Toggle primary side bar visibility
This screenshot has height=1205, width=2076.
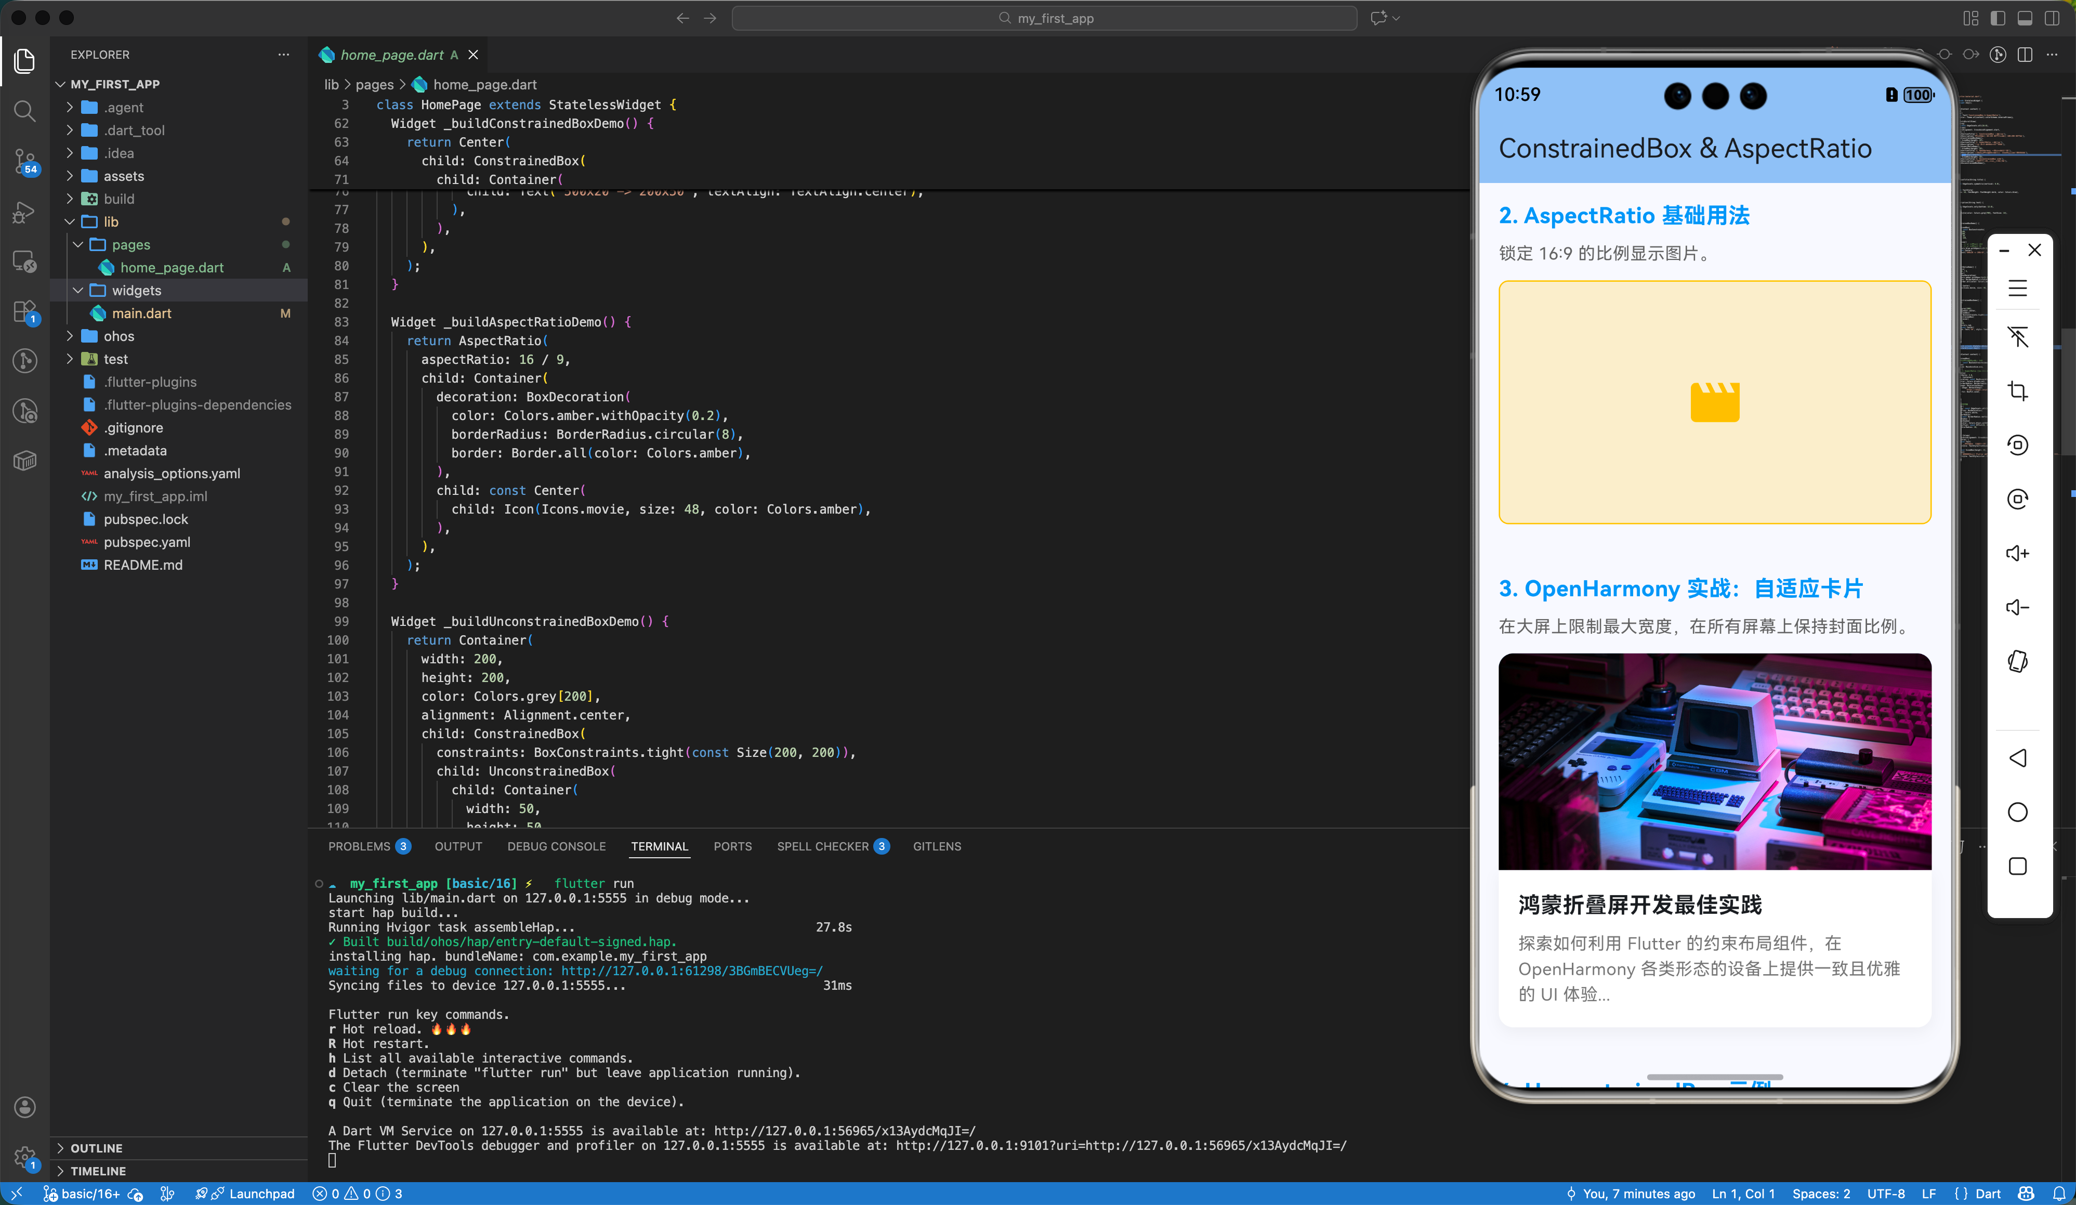click(x=1998, y=18)
